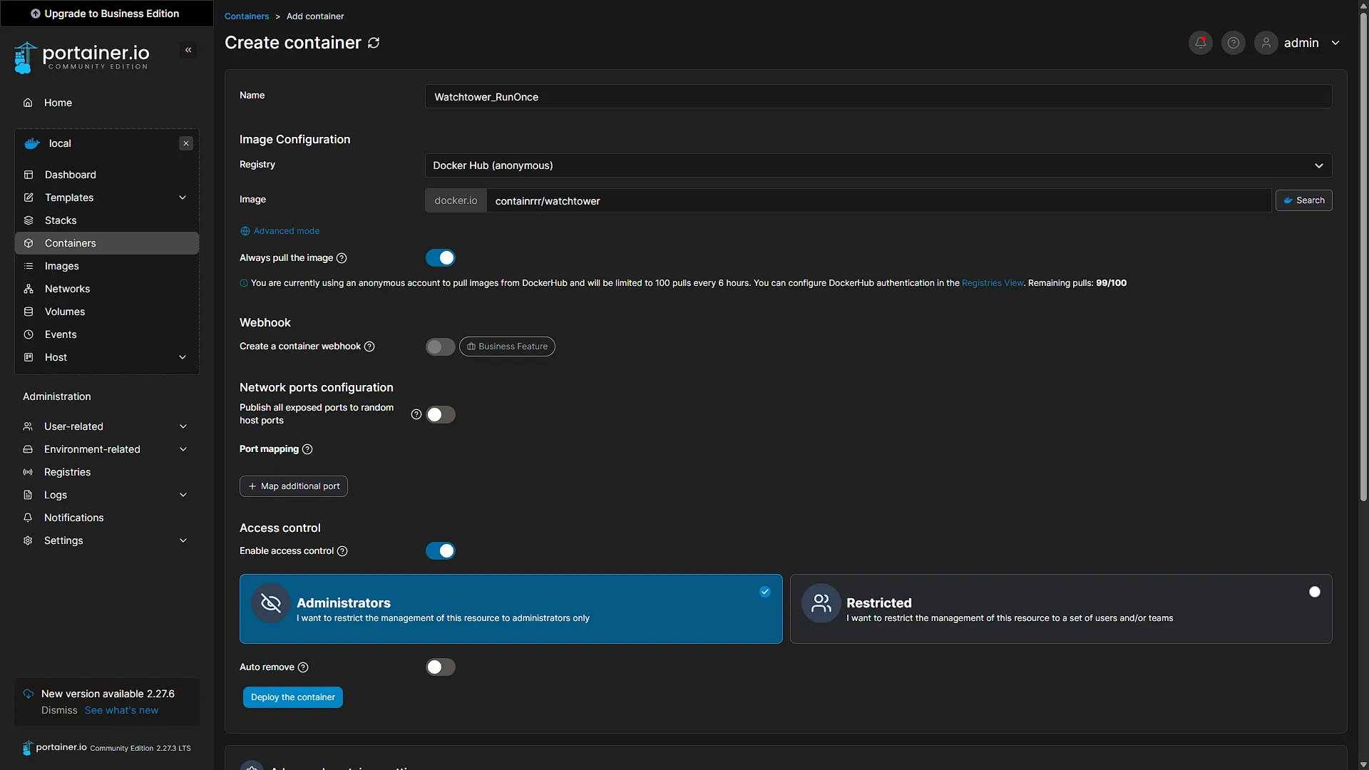Refresh page via icon beside Create container
The image size is (1369, 770).
coord(374,43)
